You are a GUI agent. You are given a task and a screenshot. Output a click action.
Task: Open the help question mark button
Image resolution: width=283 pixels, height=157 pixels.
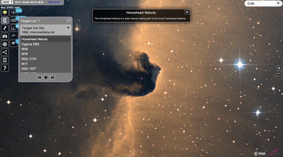pos(5,68)
